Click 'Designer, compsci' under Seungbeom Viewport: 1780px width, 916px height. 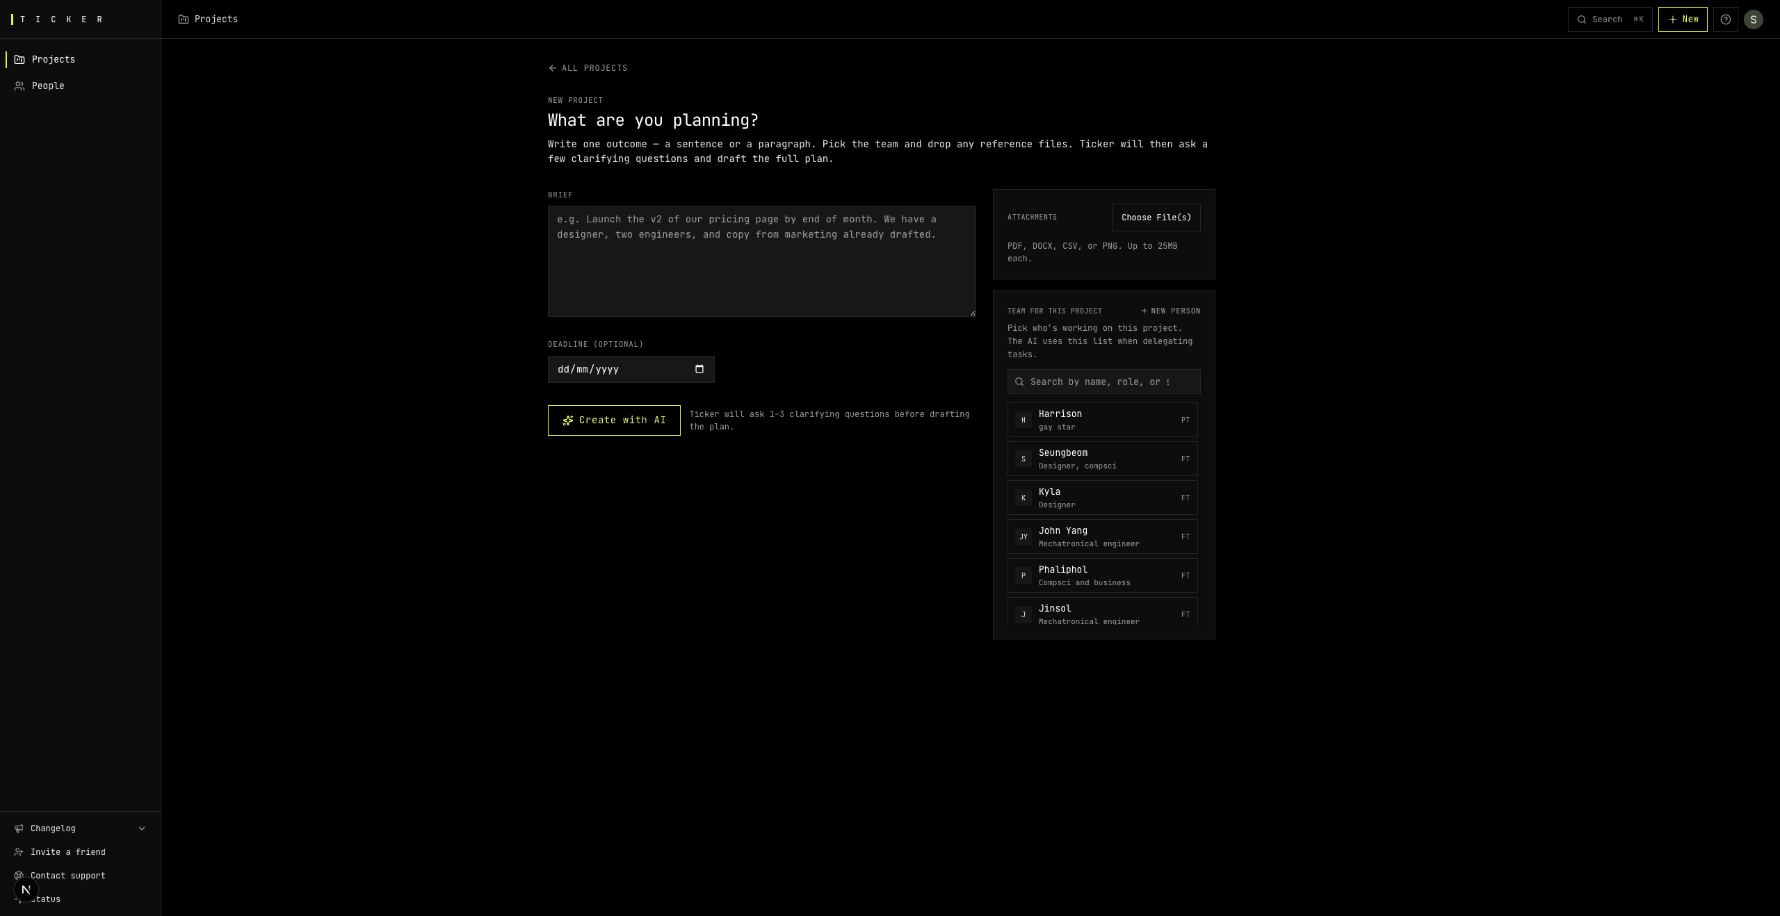[1078, 466]
